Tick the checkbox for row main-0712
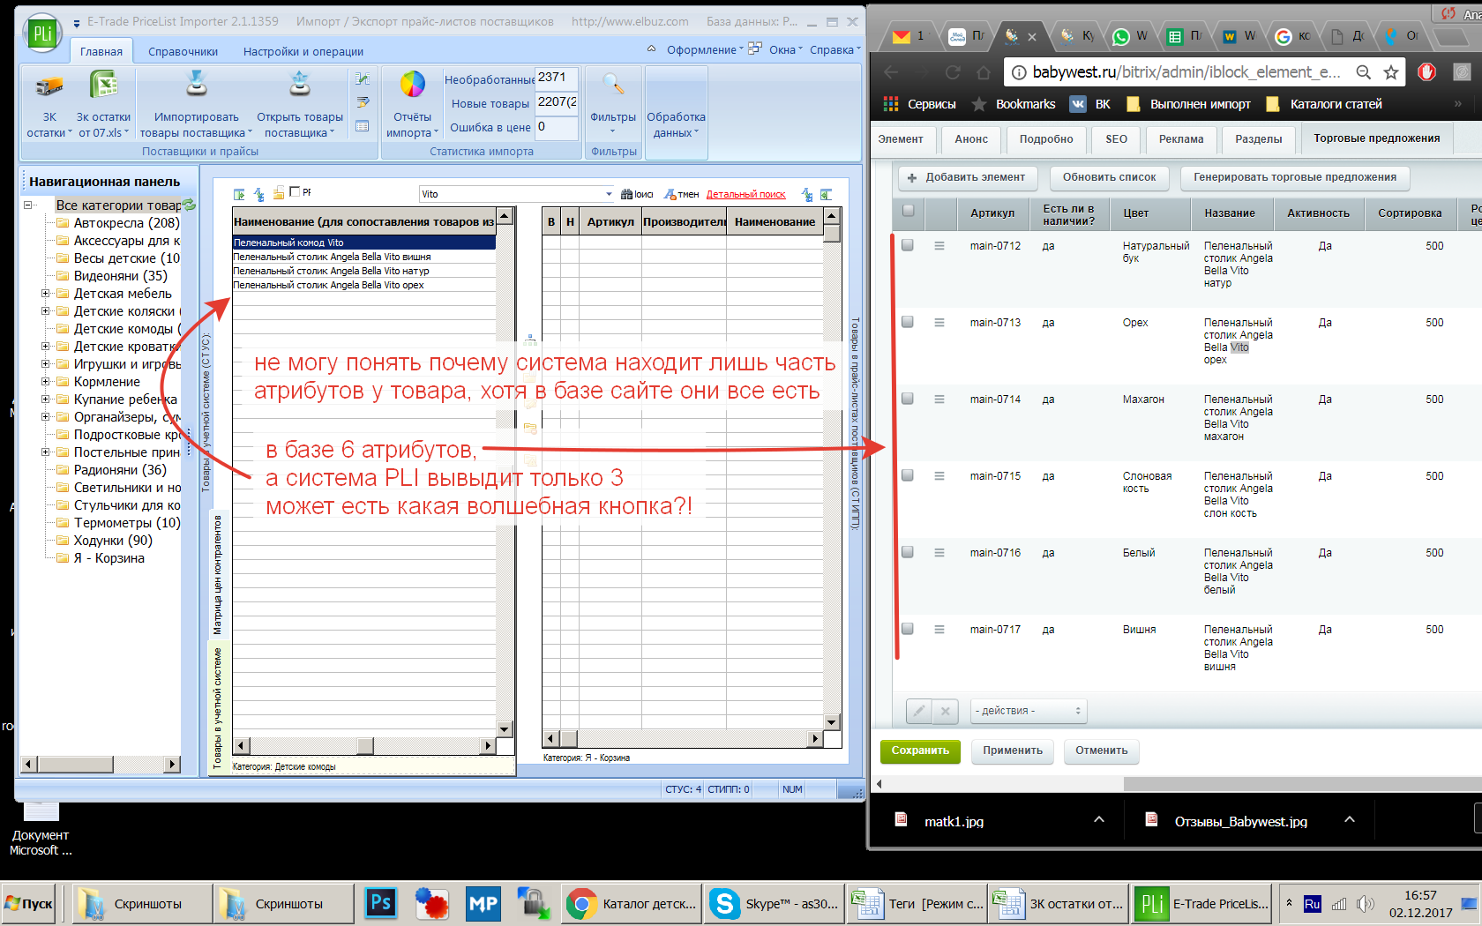This screenshot has height=926, width=1482. point(908,245)
